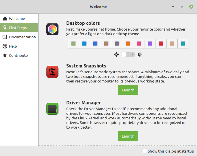Choose the orange desktop color swatch
Screen dimensions: 197x156
tap(128, 44)
